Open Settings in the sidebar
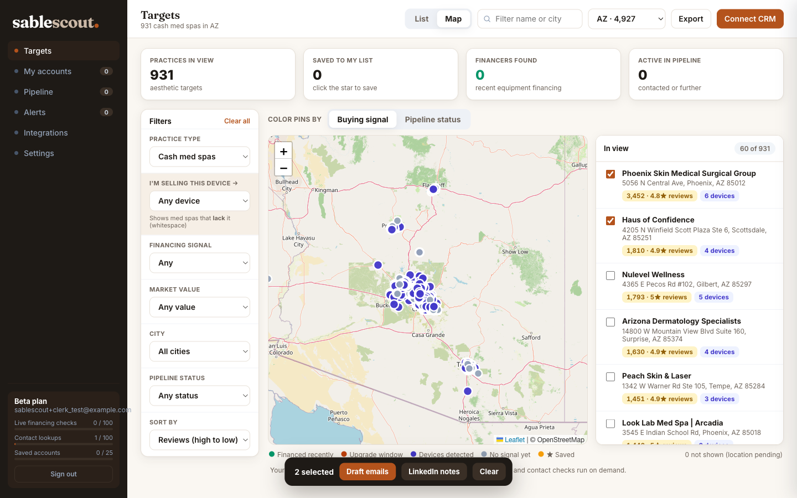The width and height of the screenshot is (797, 498). tap(64, 153)
